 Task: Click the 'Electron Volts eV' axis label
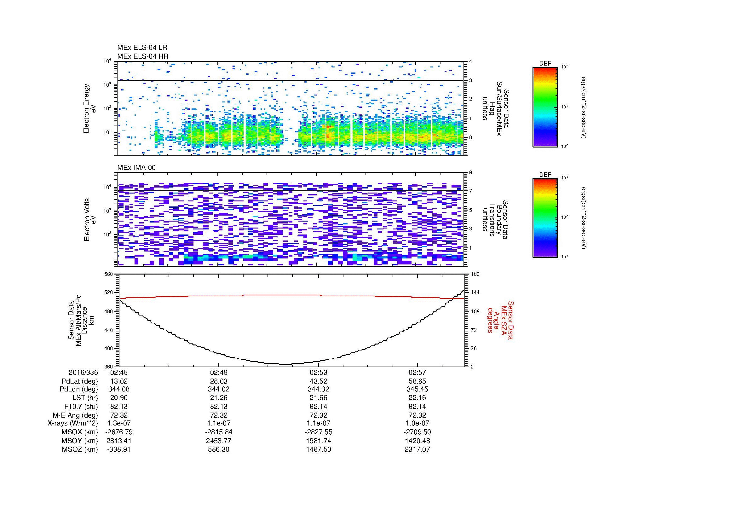[x=90, y=220]
